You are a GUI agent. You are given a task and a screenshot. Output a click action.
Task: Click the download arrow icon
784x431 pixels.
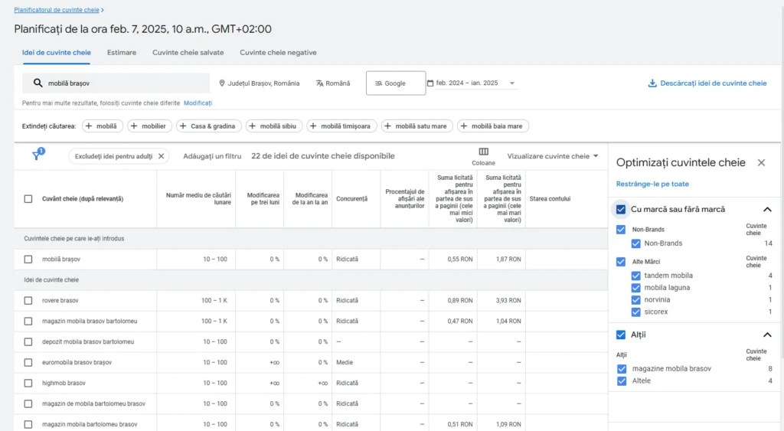click(x=652, y=83)
